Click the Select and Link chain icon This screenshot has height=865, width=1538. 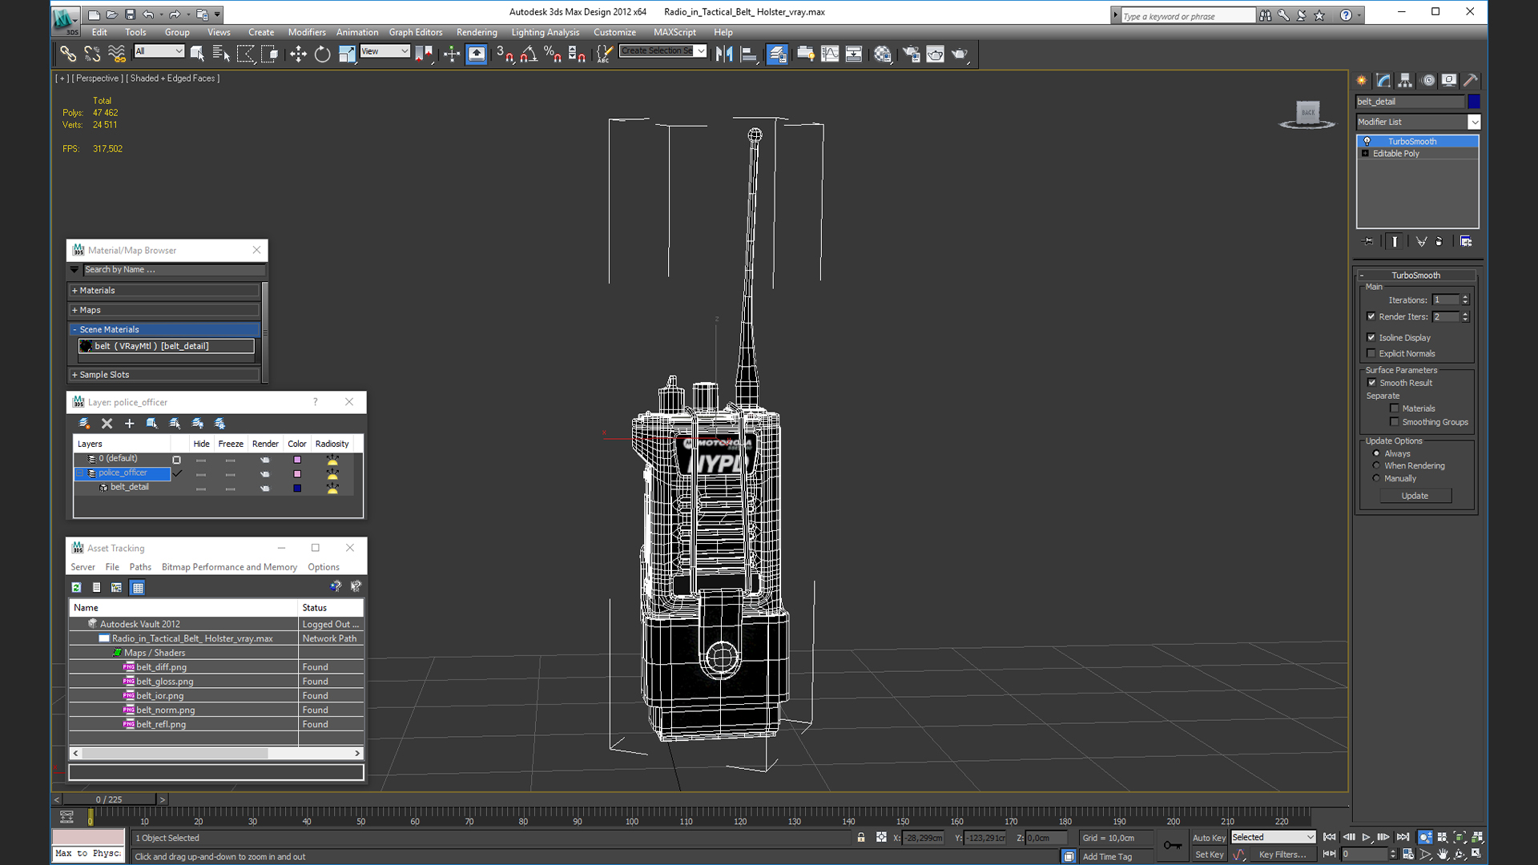point(68,54)
